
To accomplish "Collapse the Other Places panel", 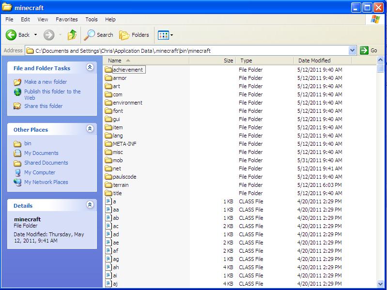I will click(x=90, y=128).
